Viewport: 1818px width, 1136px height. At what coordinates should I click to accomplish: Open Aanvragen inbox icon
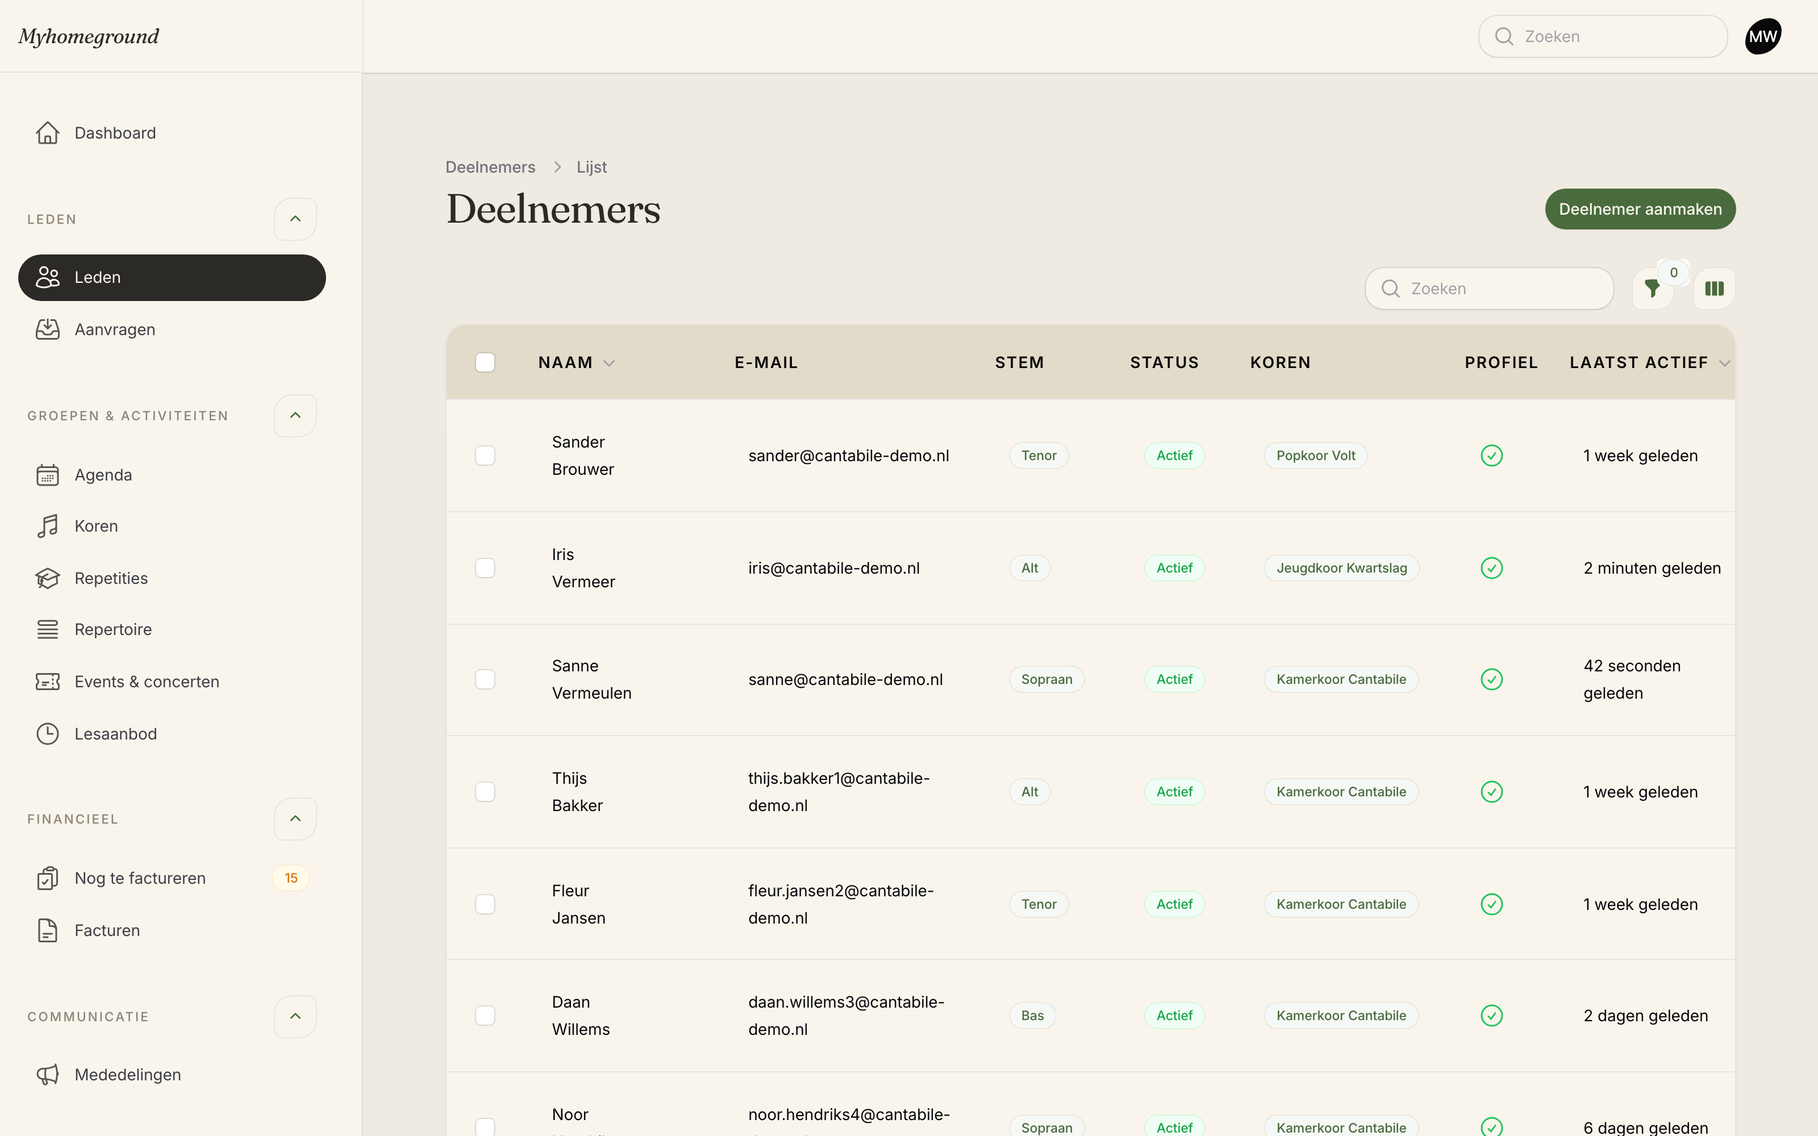coord(47,329)
